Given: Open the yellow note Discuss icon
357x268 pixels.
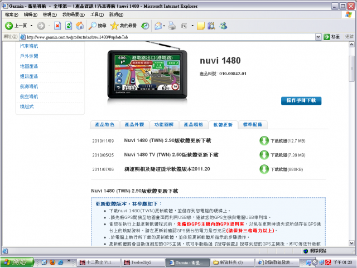Looking at the screenshot, I should 201,26.
